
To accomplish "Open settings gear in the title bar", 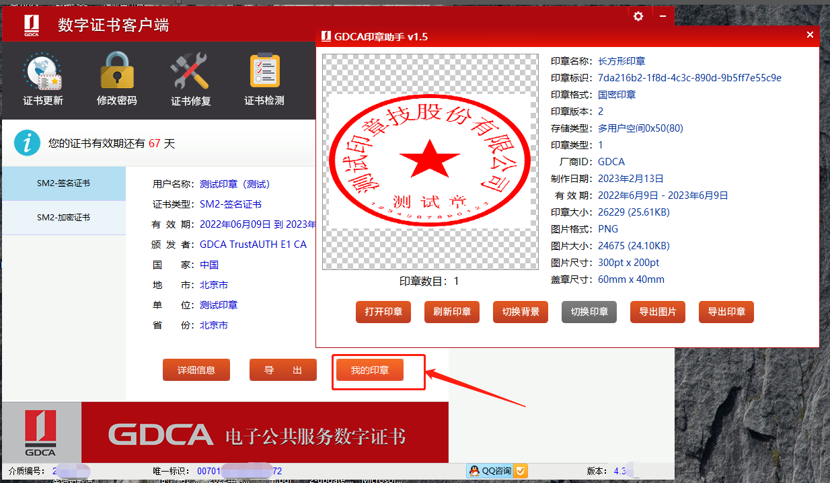I will pyautogui.click(x=638, y=16).
